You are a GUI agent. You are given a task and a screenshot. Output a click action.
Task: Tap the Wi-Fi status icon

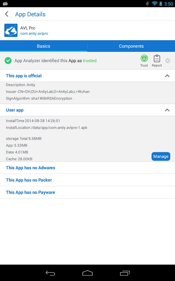tap(154, 3)
